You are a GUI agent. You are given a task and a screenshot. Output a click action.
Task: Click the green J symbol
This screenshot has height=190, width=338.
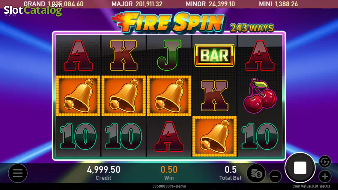point(169,55)
